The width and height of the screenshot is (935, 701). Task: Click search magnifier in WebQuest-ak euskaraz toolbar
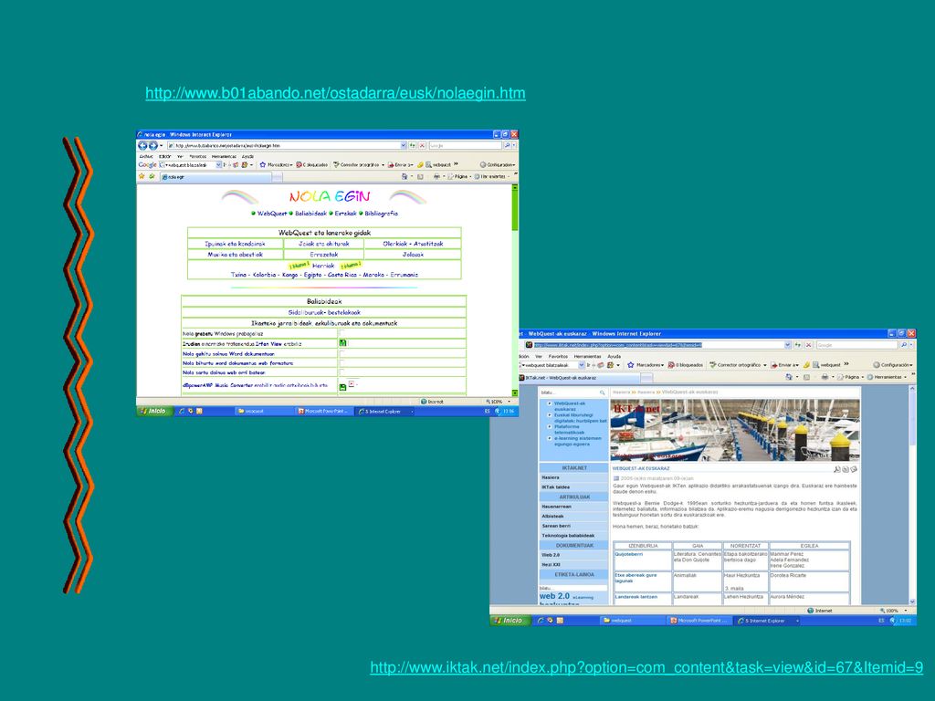(903, 345)
